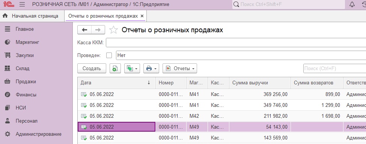Click the Маркетинг pie chart icon
Screen dimensions: 366x144
point(8,42)
